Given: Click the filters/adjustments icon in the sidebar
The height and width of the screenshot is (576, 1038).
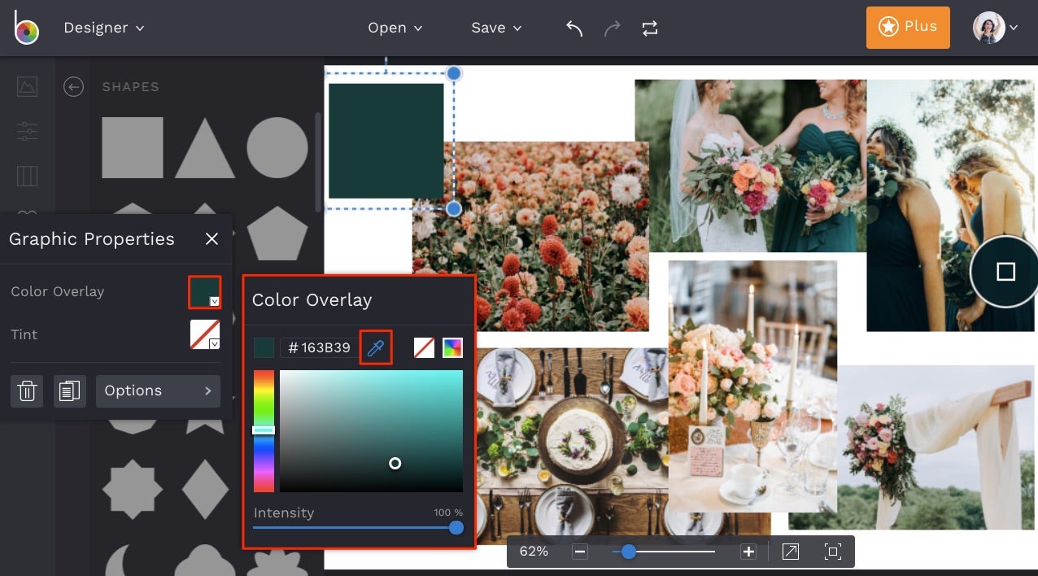Looking at the screenshot, I should click(27, 131).
